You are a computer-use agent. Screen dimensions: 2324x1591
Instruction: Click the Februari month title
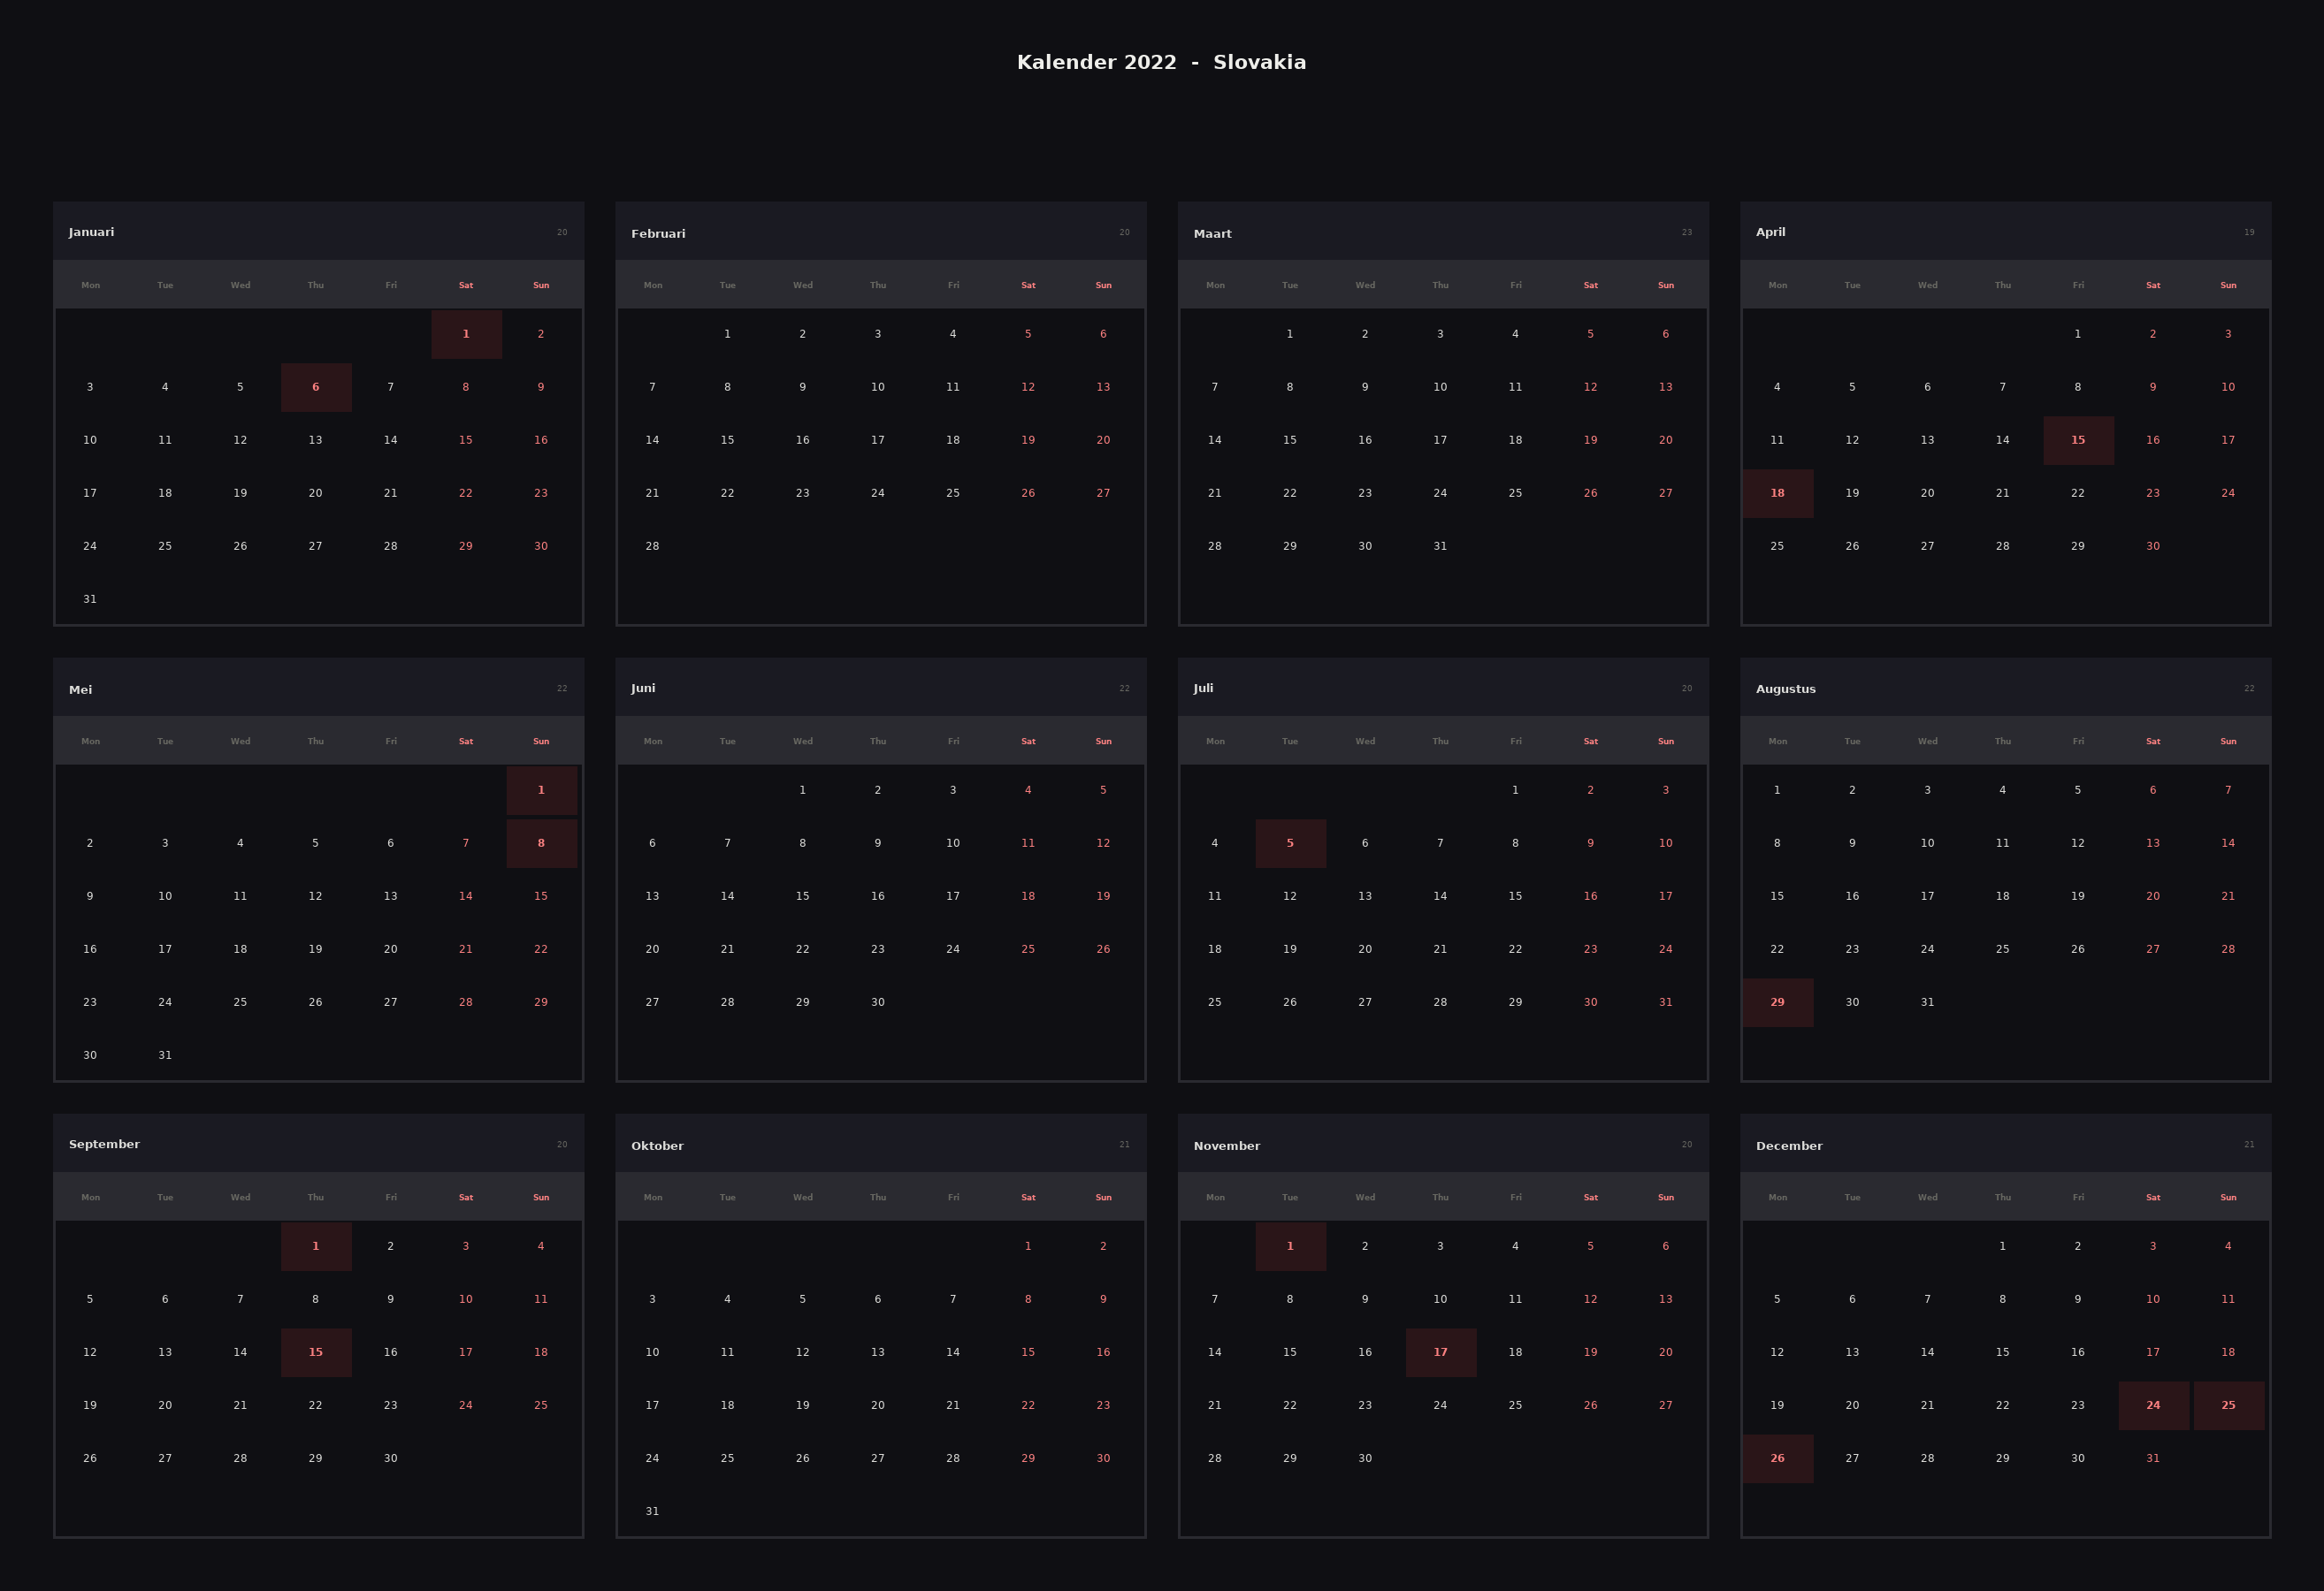[658, 234]
